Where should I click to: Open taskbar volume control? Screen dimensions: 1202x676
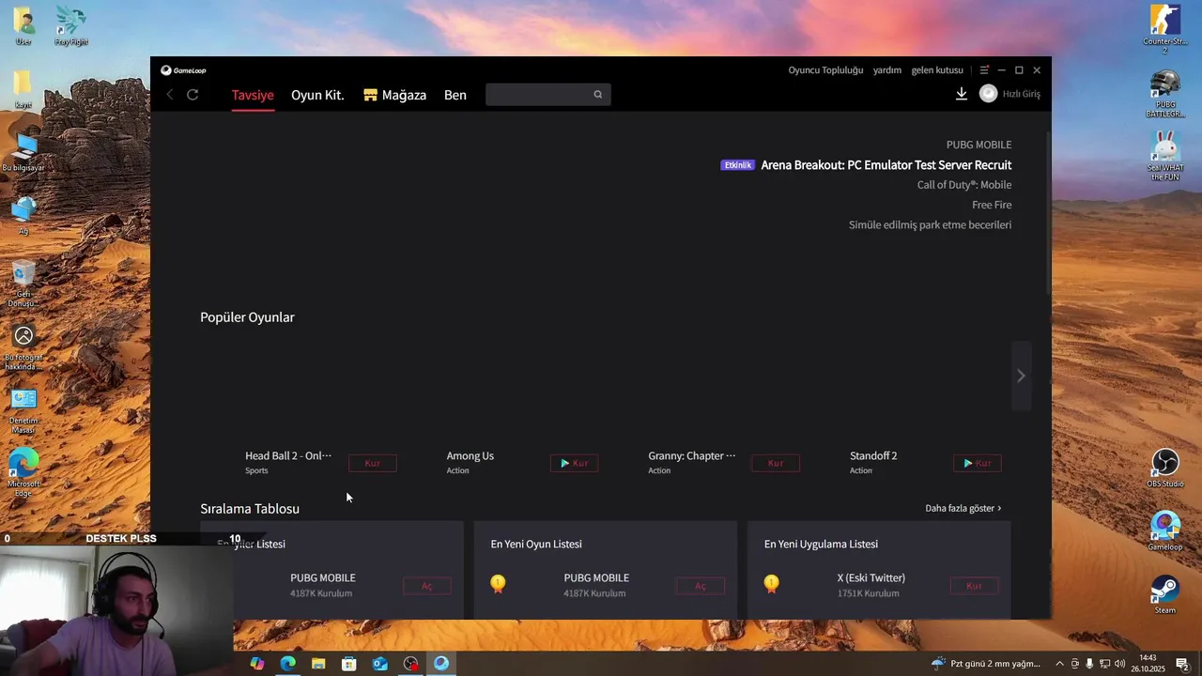click(x=1119, y=664)
